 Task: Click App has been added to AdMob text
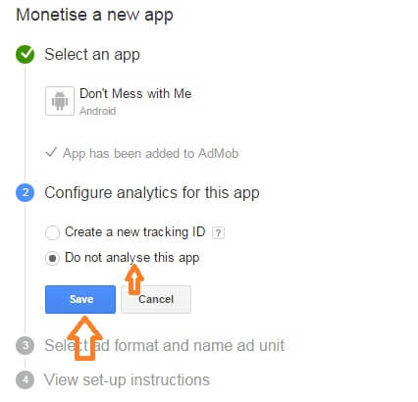click(151, 153)
